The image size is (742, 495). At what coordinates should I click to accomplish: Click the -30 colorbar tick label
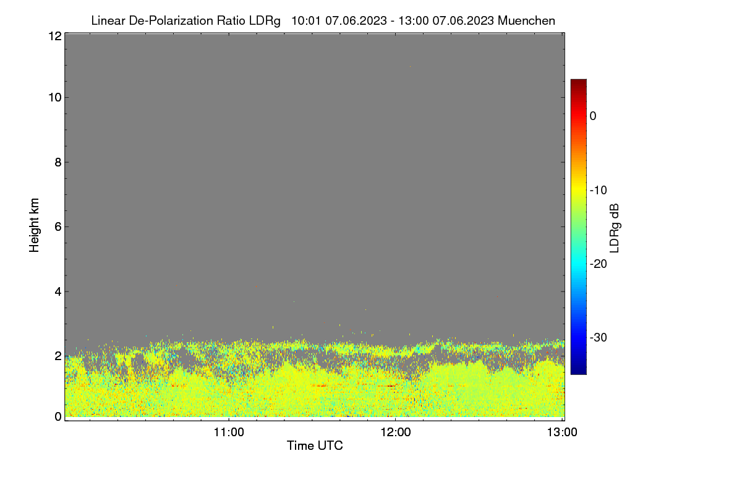(599, 338)
